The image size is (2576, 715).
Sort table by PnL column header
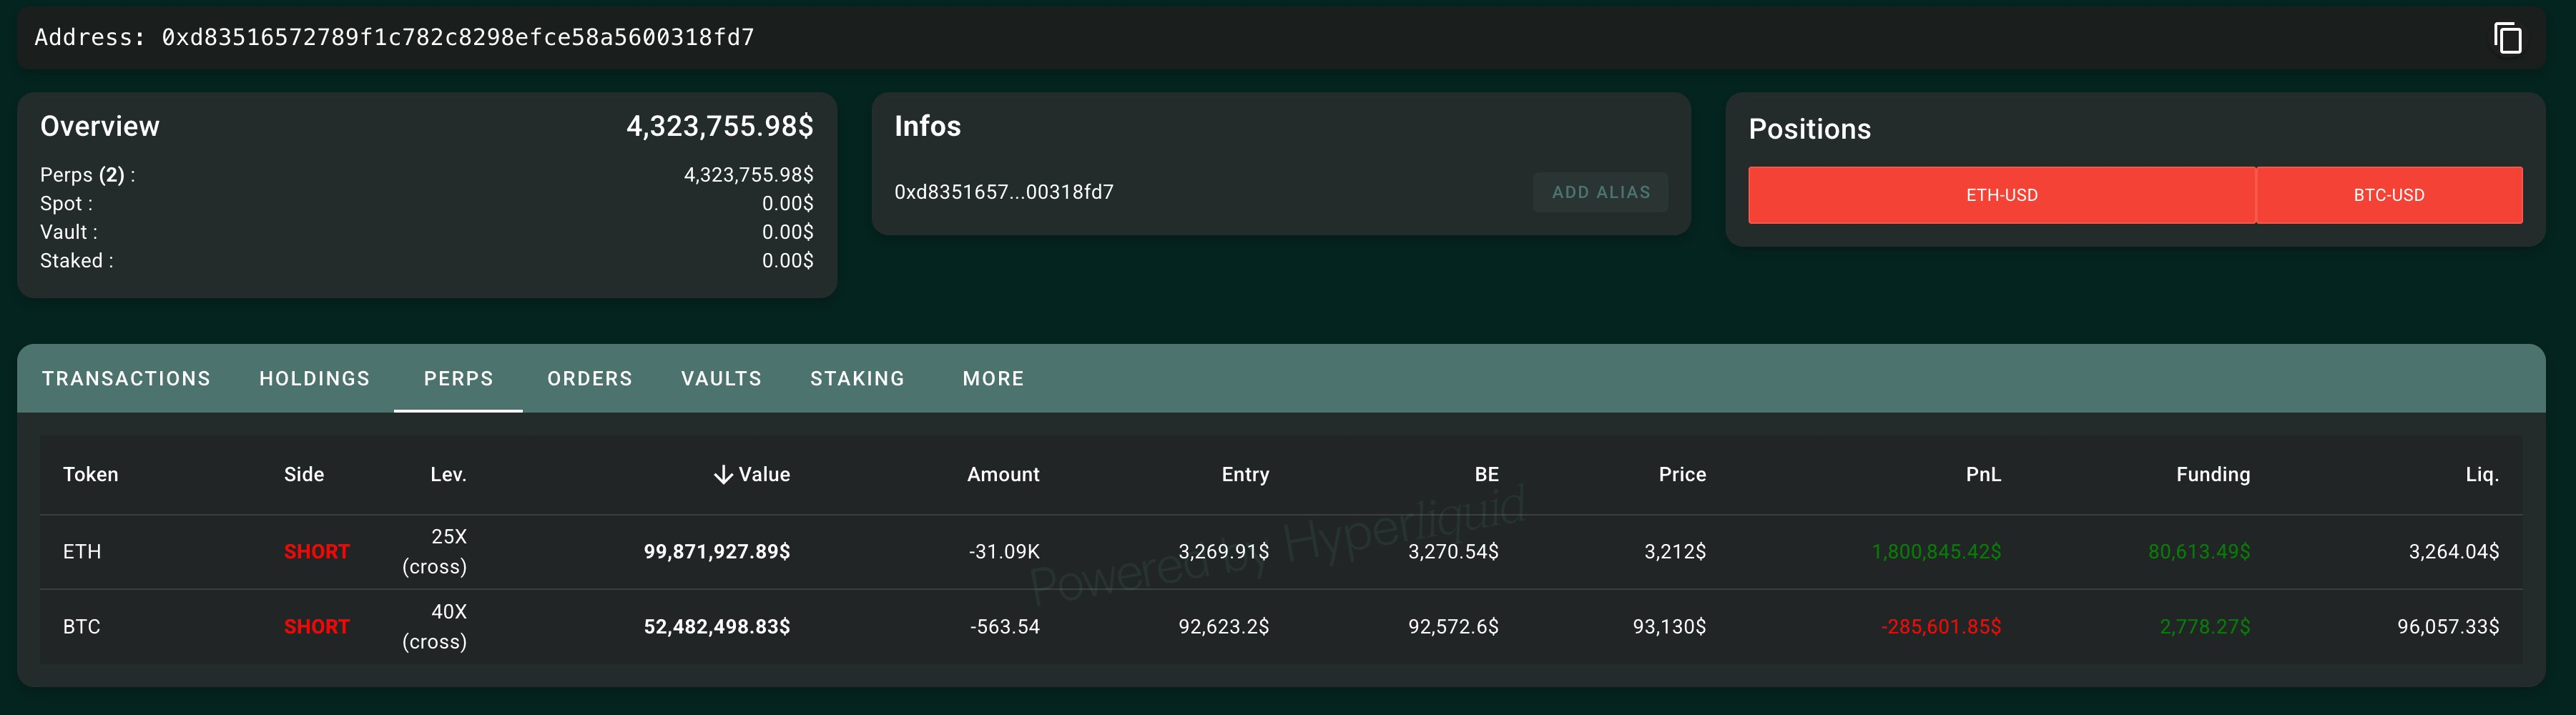click(x=1982, y=475)
